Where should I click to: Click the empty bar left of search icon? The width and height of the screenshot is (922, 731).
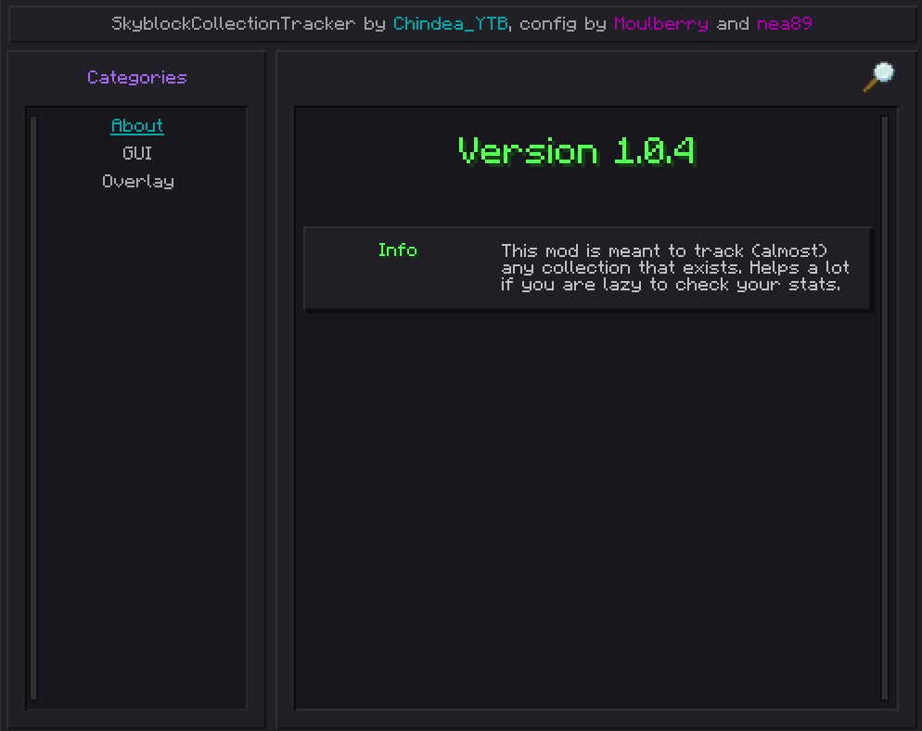566,77
